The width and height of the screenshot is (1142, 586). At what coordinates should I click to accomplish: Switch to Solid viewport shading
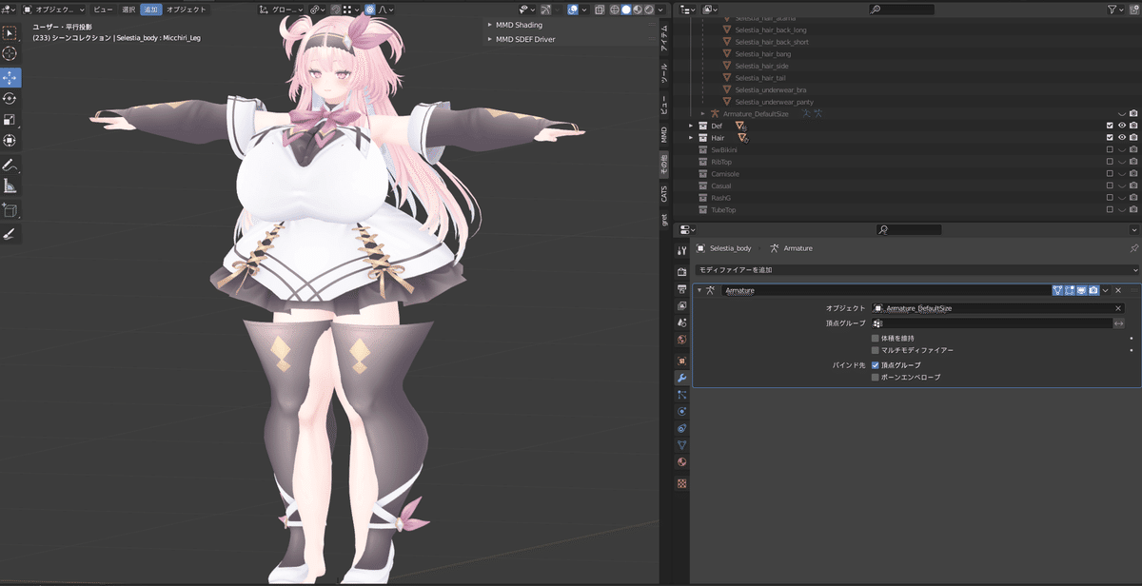coord(626,9)
